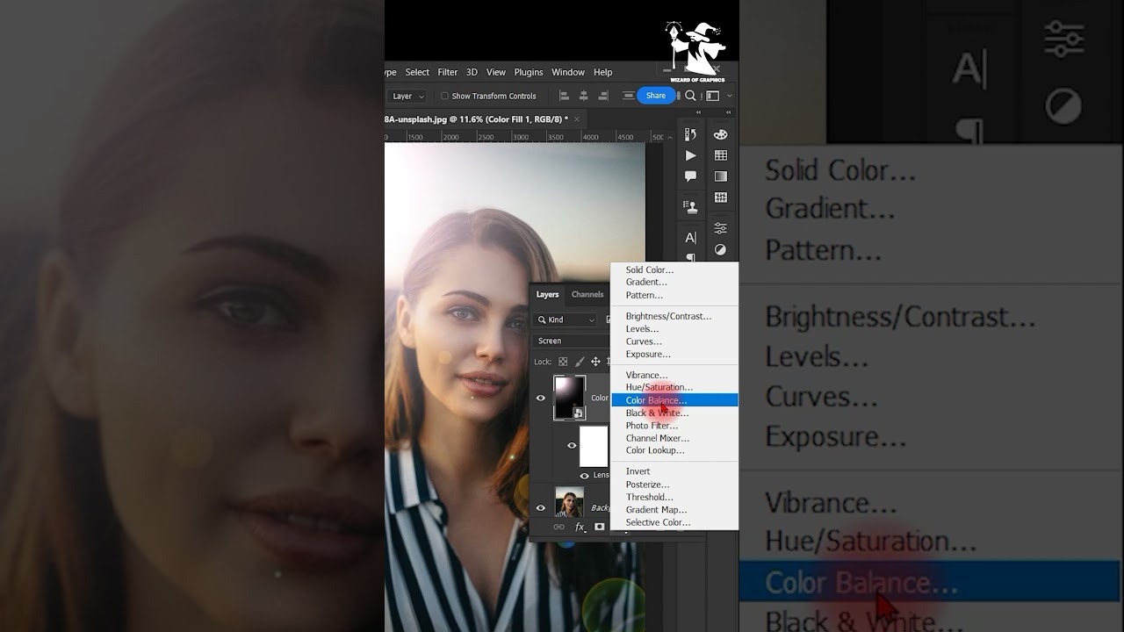Open the Layer auto-select dropdown
Viewport: 1124px width, 632px height.
click(x=408, y=96)
